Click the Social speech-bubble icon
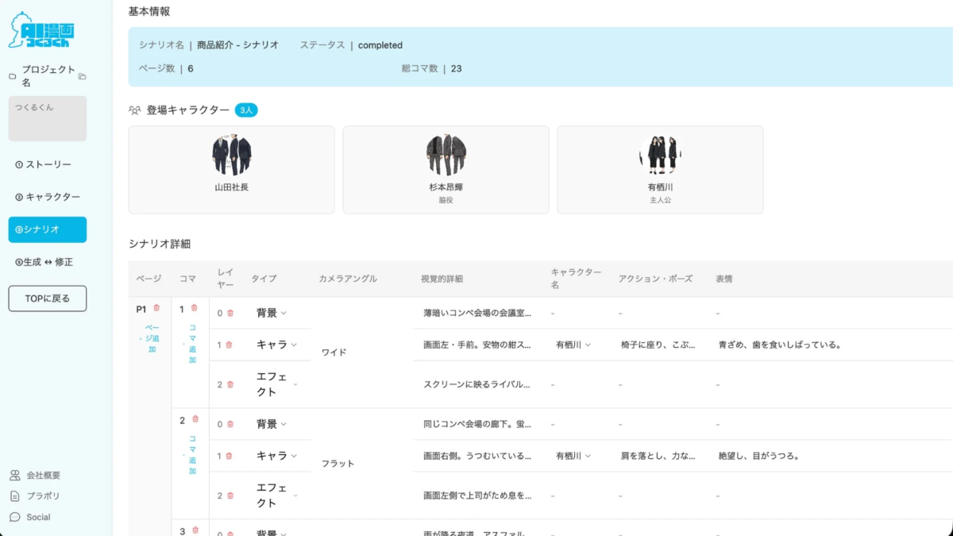 [x=14, y=517]
